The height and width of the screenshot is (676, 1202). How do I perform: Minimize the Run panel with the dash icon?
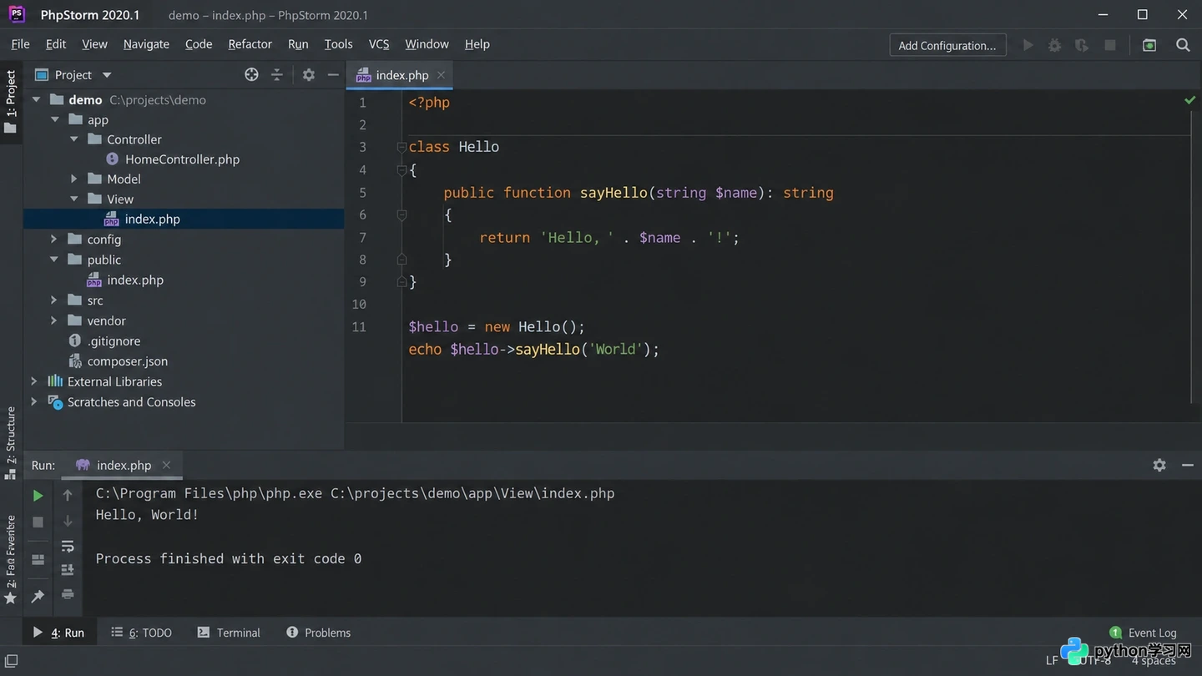[1188, 465]
